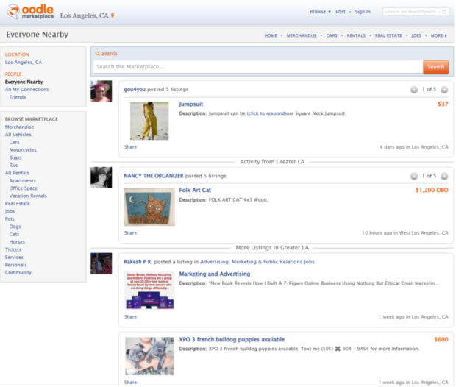Go to next listing for gou4you
This screenshot has width=456, height=387.
click(443, 90)
